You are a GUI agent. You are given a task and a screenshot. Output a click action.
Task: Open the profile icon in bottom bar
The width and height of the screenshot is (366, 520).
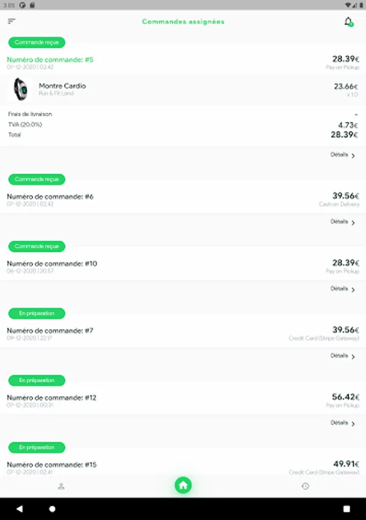tap(61, 486)
